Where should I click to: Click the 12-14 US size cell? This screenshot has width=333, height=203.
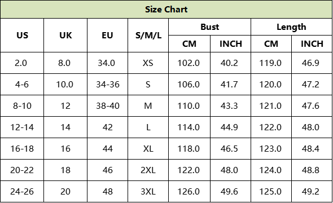tap(22, 127)
